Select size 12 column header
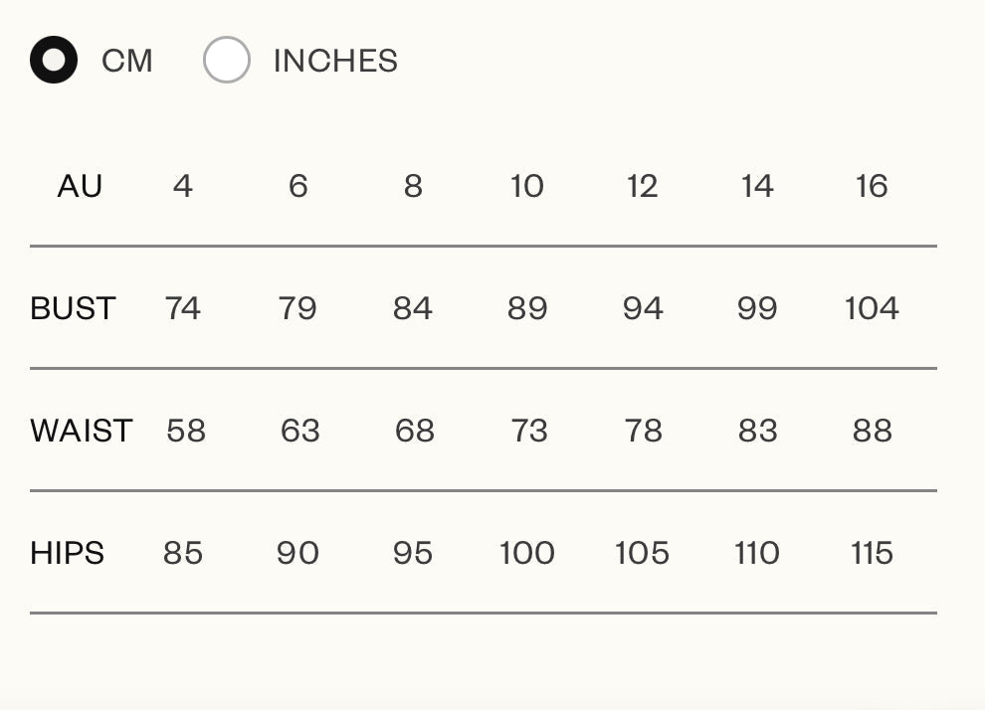The width and height of the screenshot is (985, 710). 642,186
